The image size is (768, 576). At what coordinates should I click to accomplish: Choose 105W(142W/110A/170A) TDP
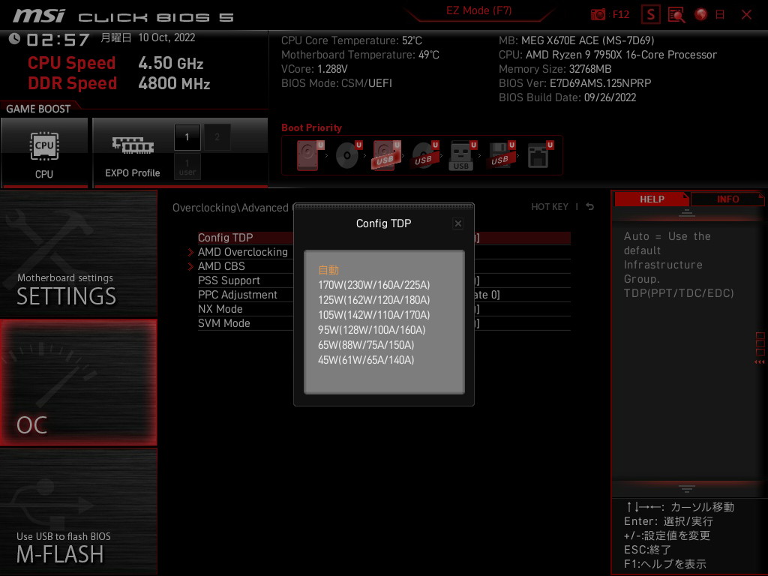pos(373,315)
